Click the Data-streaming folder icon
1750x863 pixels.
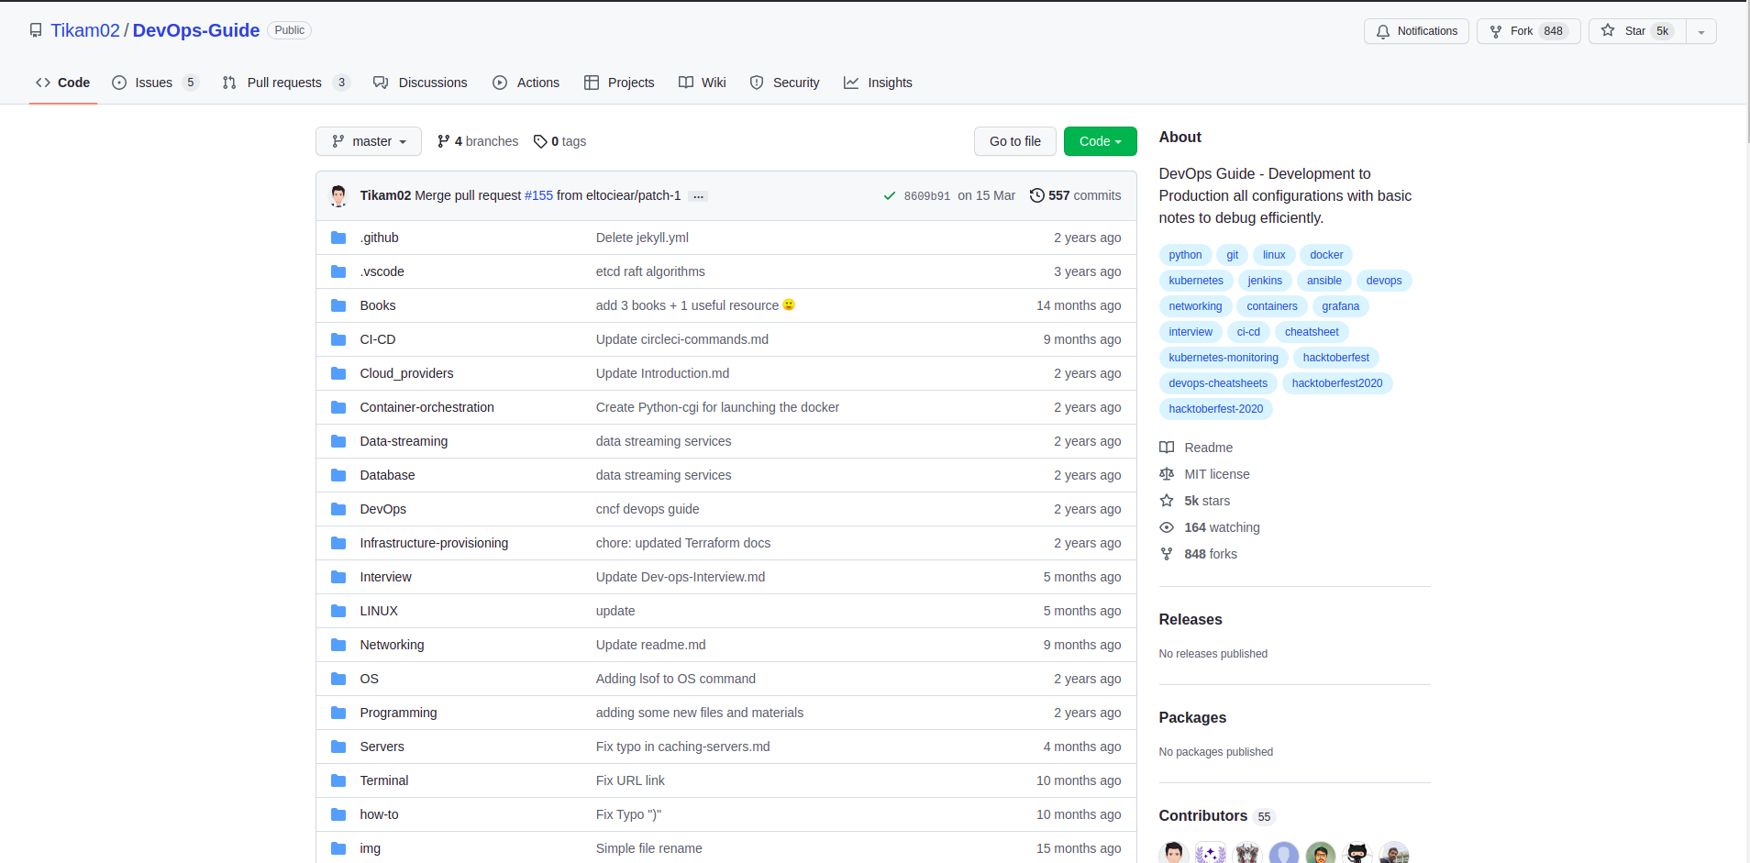coord(338,441)
